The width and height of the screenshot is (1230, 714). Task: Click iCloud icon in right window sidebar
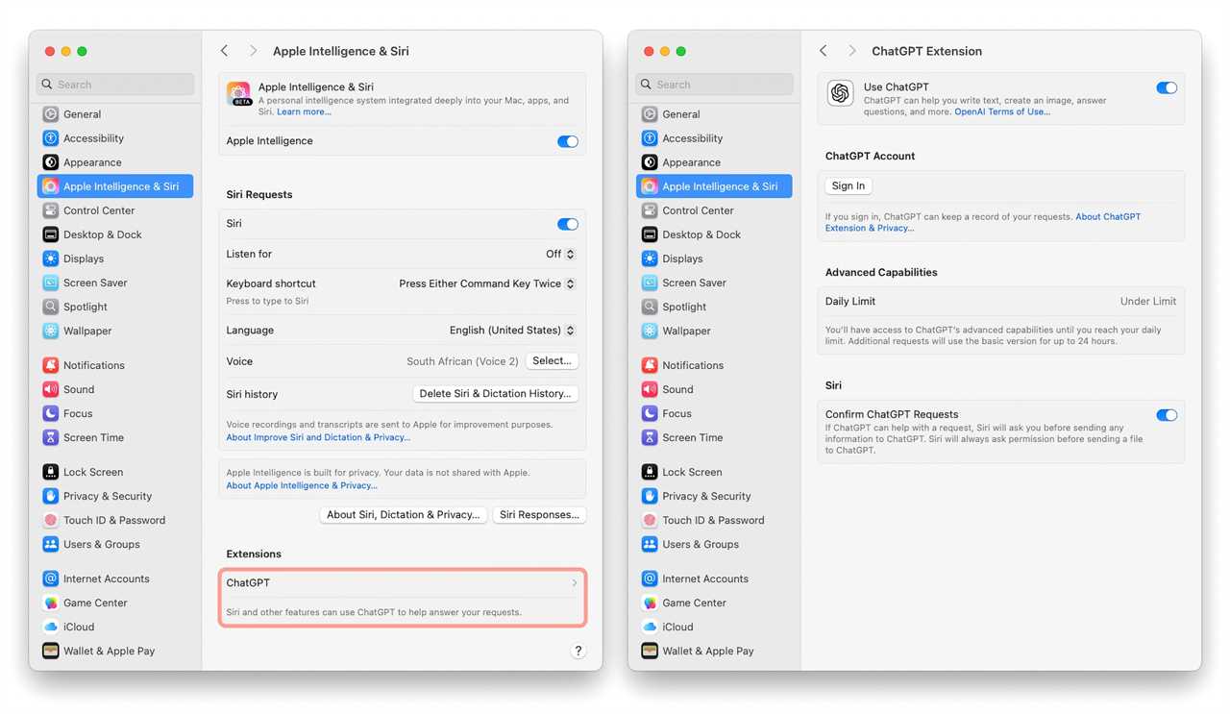pos(650,627)
